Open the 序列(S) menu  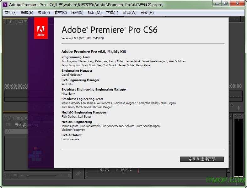[x=77, y=13]
